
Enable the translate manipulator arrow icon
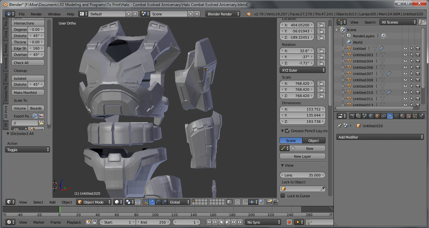[x=152, y=202]
